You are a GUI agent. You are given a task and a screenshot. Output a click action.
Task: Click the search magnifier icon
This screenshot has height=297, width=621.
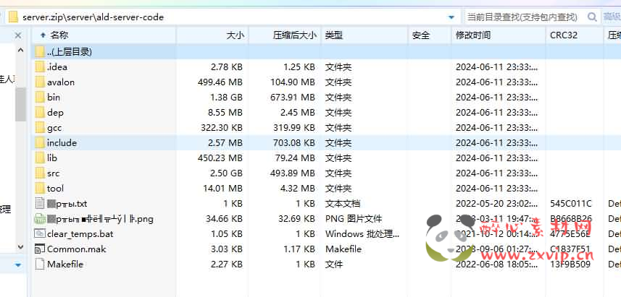[592, 17]
